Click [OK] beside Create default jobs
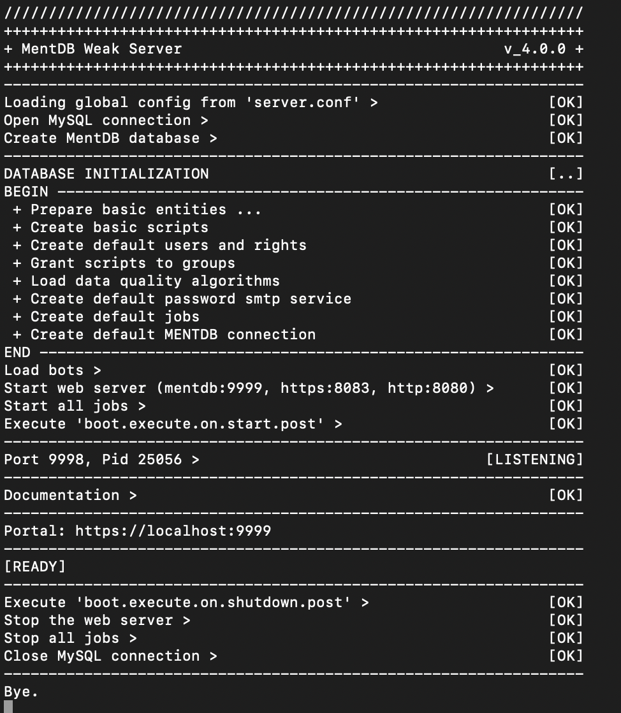Screen dimensions: 621x713 coord(566,316)
